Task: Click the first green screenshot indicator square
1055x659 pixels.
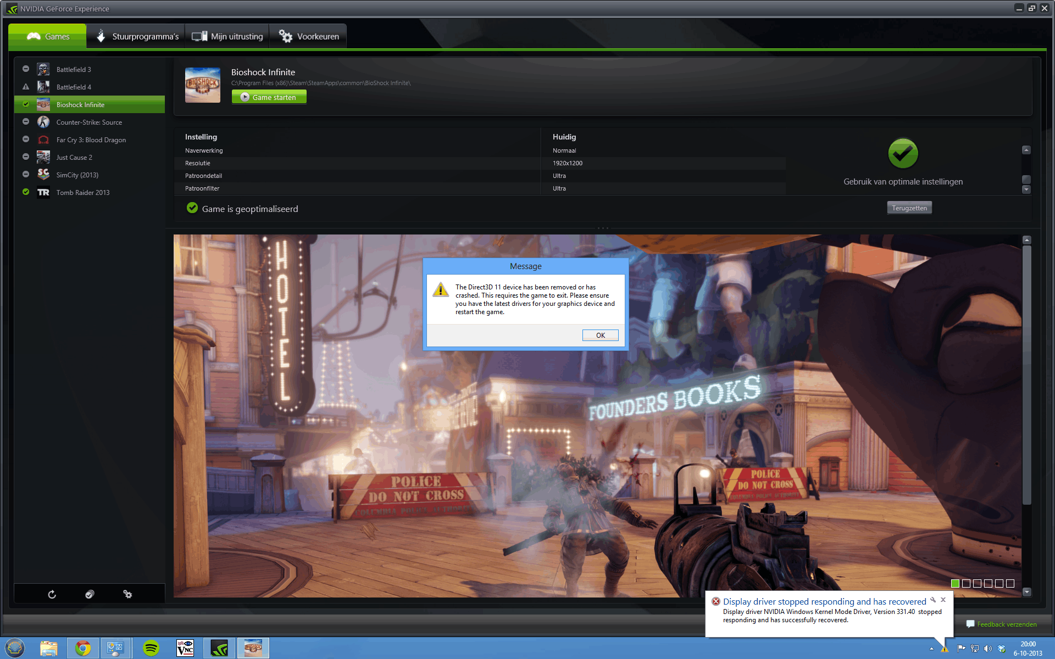Action: point(955,584)
